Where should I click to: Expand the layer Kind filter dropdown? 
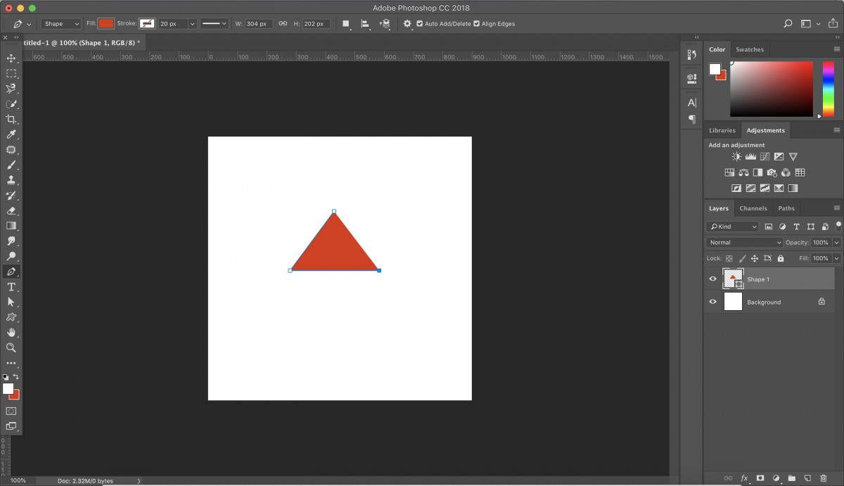(732, 226)
